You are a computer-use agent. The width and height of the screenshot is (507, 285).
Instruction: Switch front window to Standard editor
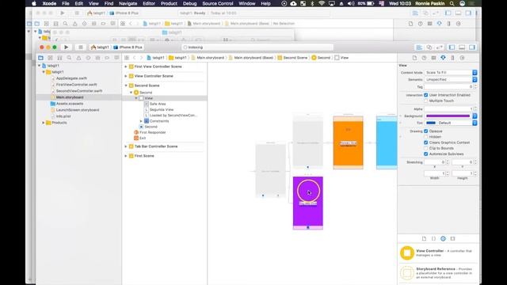point(419,47)
